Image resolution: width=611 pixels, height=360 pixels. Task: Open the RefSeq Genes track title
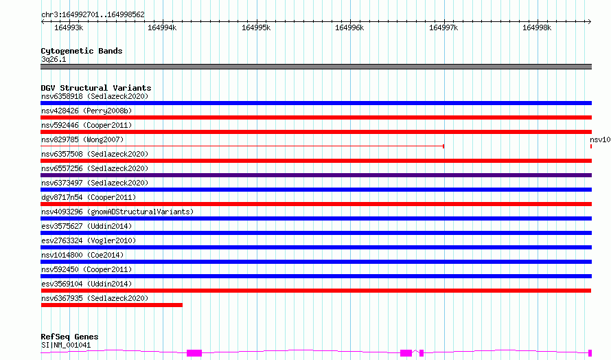pos(69,337)
